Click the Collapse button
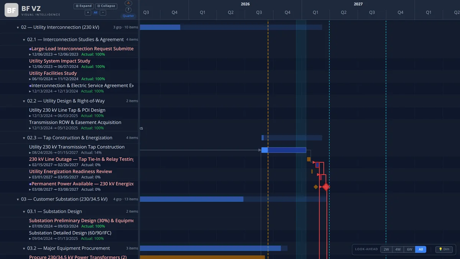The image size is (460, 259). 106,6
